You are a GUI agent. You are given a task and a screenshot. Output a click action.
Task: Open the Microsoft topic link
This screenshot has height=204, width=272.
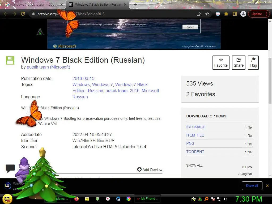point(150,91)
